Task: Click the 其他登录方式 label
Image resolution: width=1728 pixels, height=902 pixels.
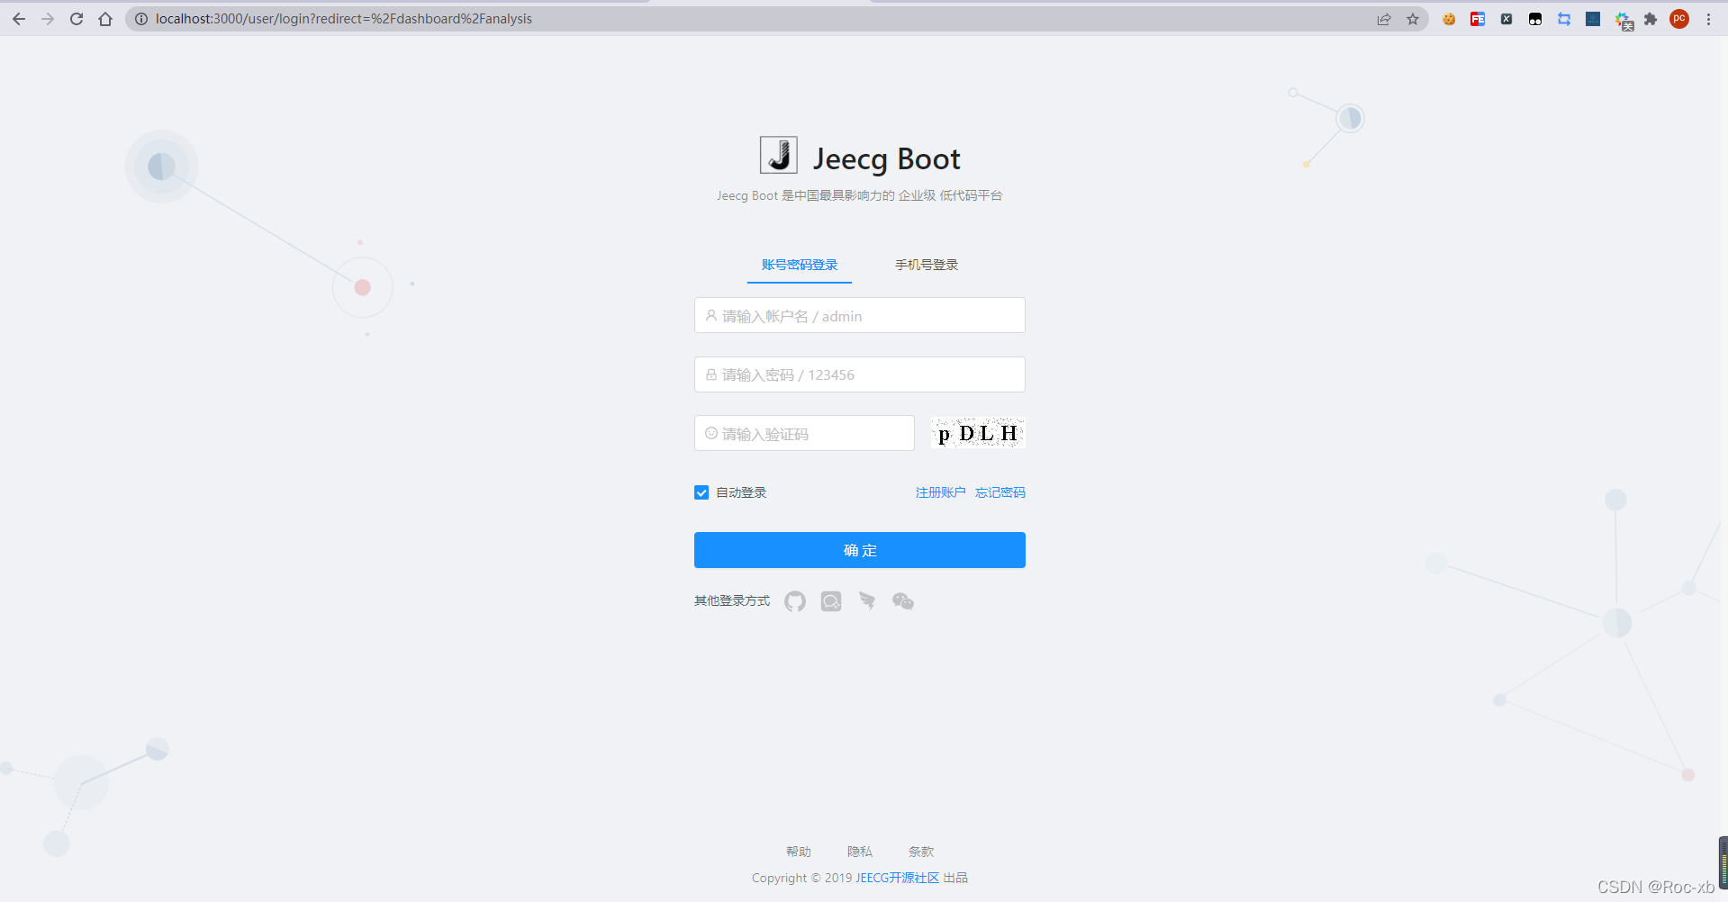Action: coord(732,600)
